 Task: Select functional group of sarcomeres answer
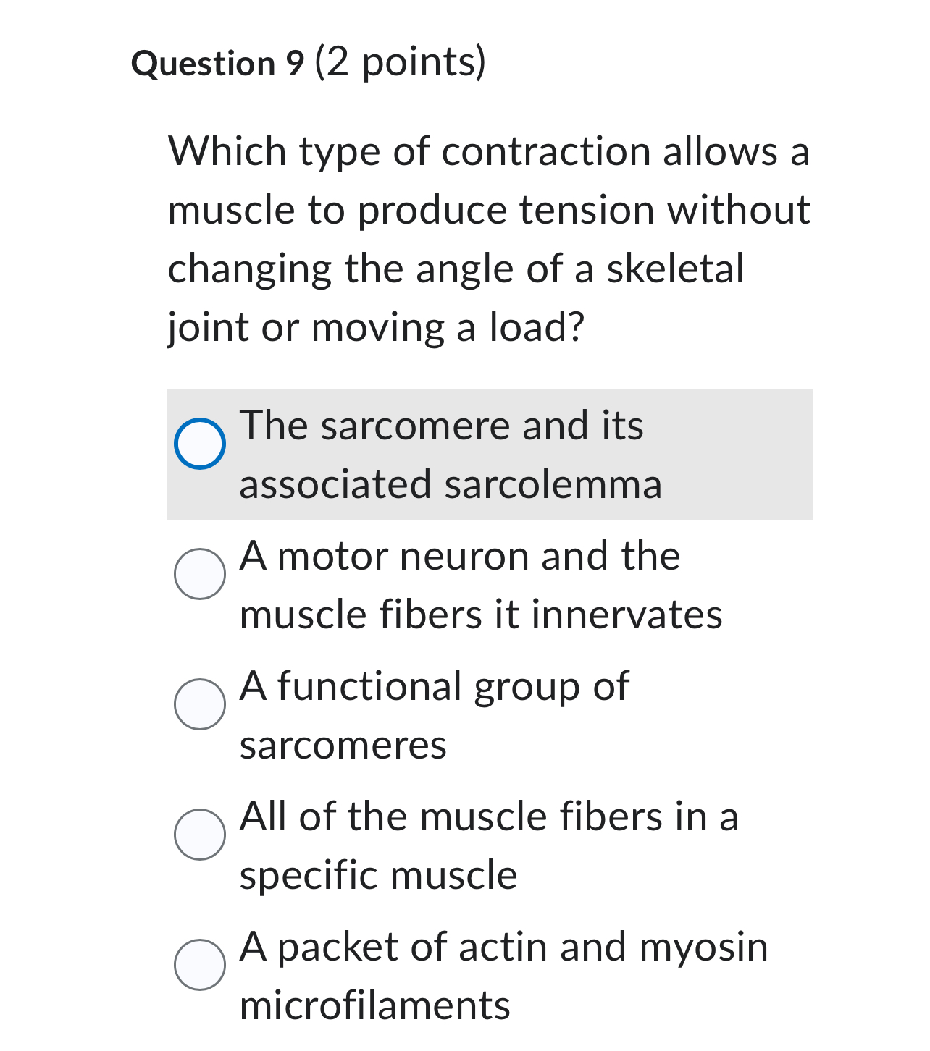[x=433, y=714]
